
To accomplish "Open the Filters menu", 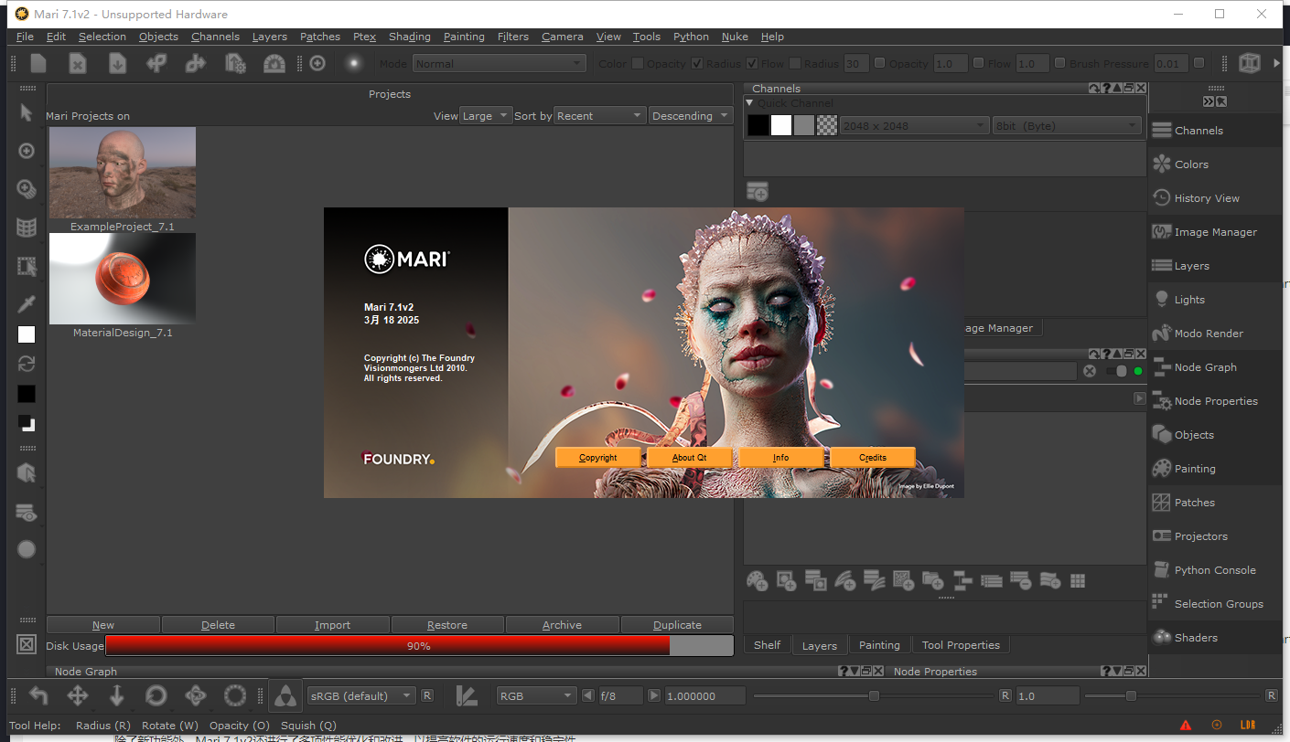I will coord(513,37).
